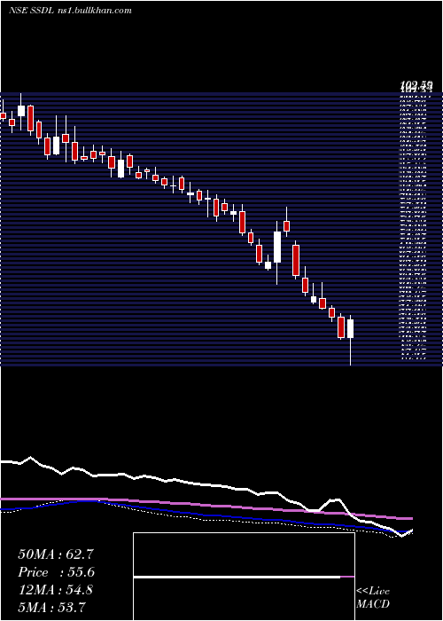Select the '50MA : 62.7' reading
The height and width of the screenshot is (621, 443).
click(x=56, y=554)
